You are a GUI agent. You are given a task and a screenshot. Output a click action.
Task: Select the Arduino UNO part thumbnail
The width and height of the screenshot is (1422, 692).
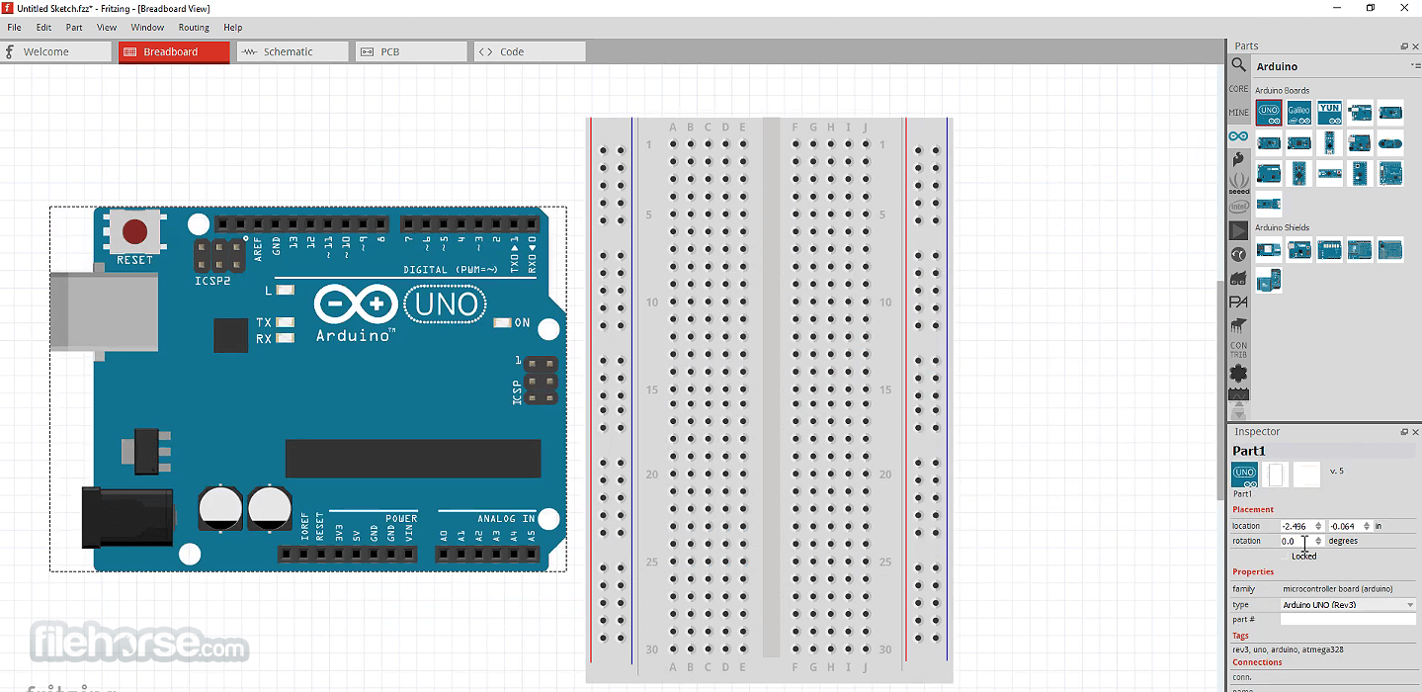coord(1269,112)
